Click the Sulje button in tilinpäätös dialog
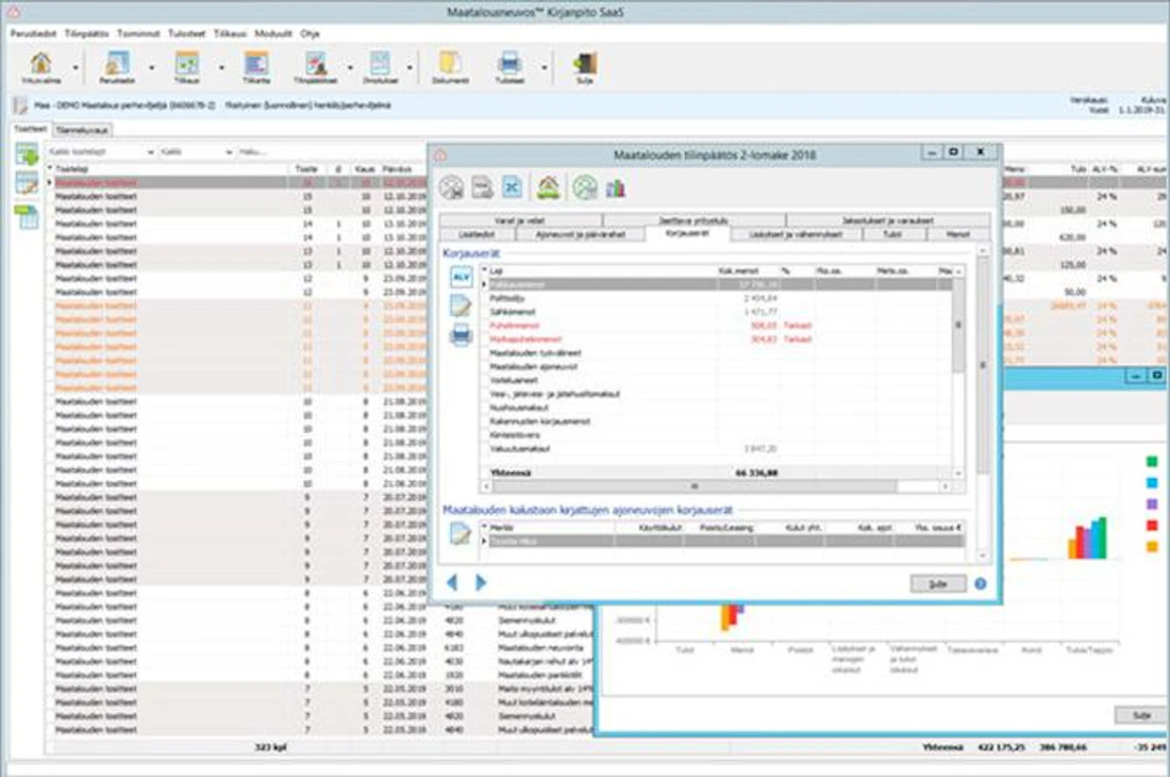The height and width of the screenshot is (777, 1170). click(x=938, y=584)
